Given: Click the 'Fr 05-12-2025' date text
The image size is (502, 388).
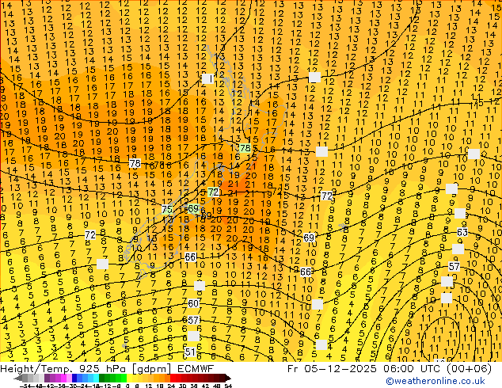Looking at the screenshot, I should 332,369.
